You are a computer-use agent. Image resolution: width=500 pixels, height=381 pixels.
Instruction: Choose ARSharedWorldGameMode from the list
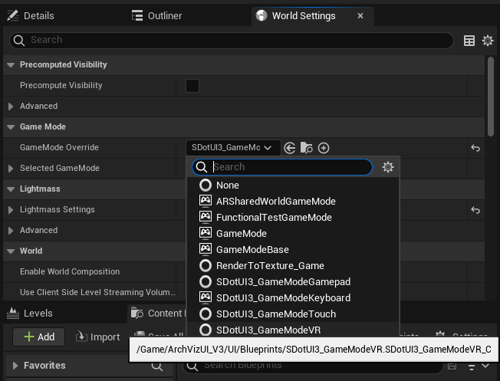pos(292,201)
